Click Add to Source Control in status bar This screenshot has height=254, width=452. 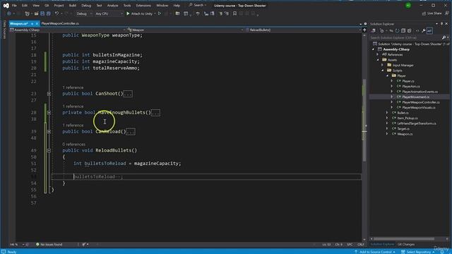click(x=375, y=252)
